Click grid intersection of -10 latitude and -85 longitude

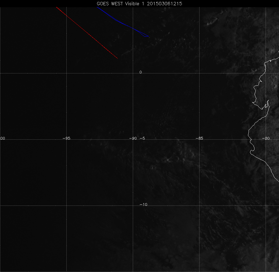coord(199,206)
